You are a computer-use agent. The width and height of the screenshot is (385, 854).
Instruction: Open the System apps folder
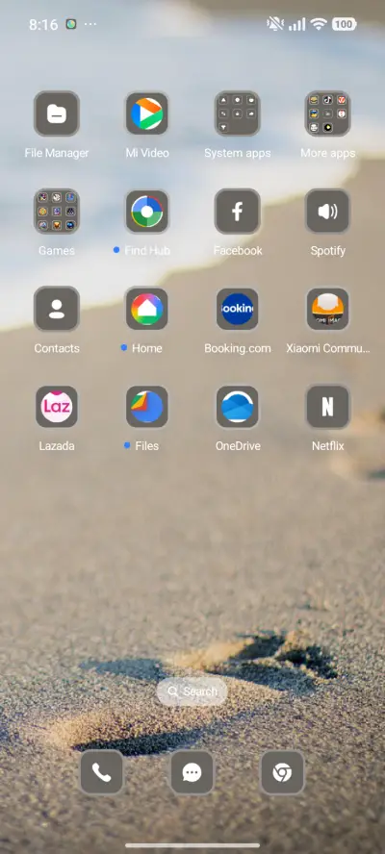(x=237, y=113)
